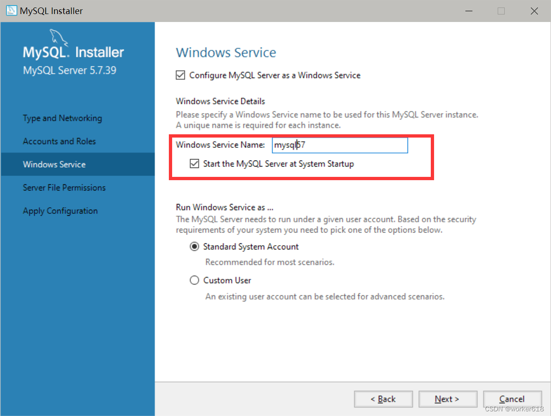Click the 'MySQL Server 5.7.39' version text
551x416 pixels.
point(70,70)
